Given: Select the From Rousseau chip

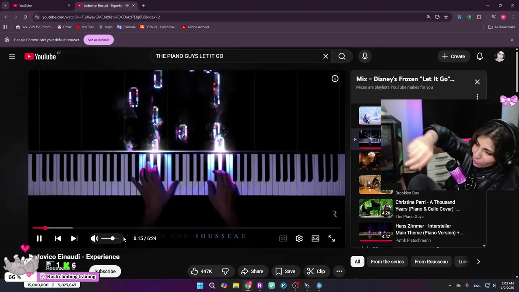Looking at the screenshot, I should pos(431,262).
